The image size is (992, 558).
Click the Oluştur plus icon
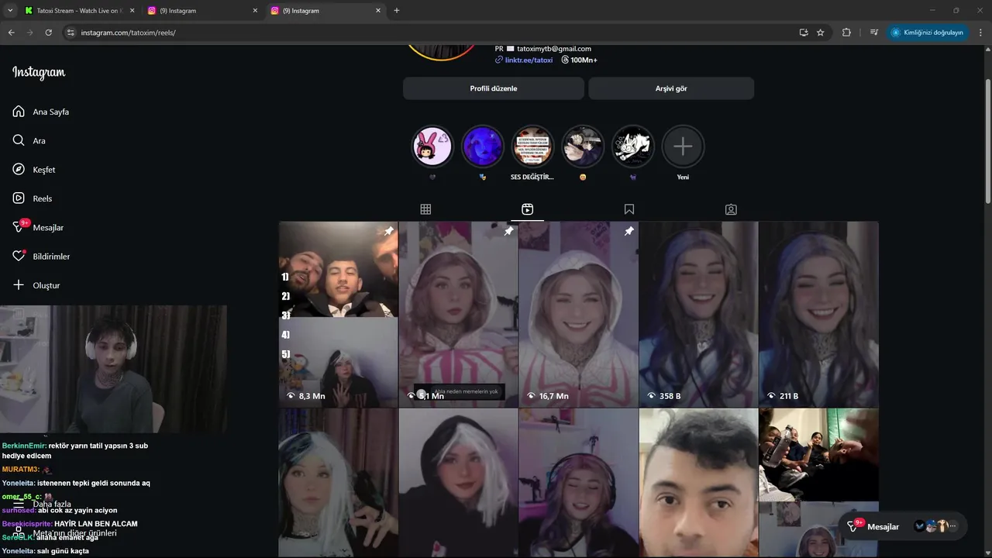pos(19,285)
